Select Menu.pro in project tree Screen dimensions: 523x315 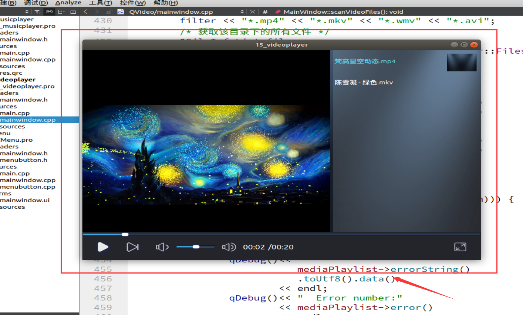coord(16,140)
